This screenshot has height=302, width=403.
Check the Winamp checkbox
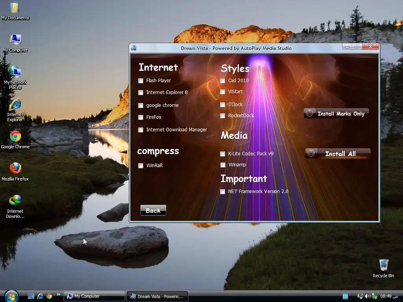pos(223,165)
